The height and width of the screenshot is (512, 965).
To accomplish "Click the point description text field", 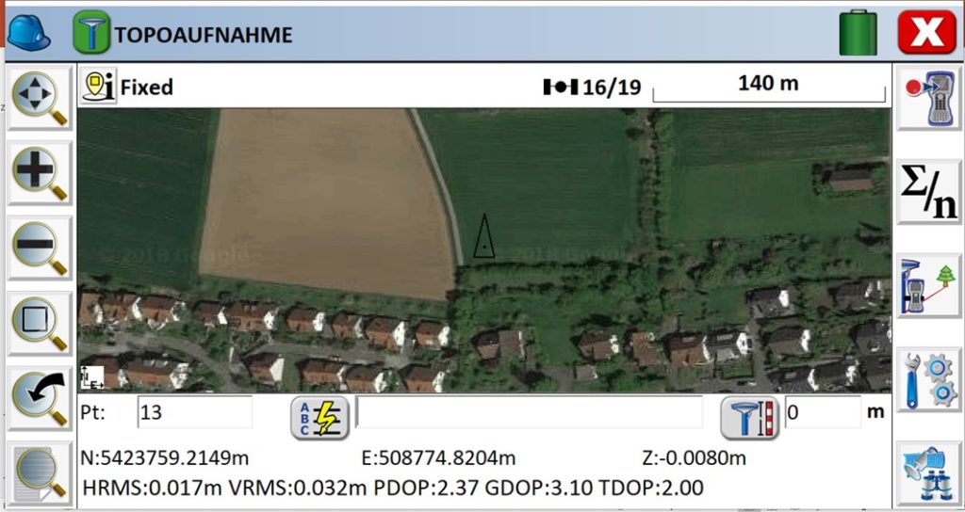I will tap(529, 412).
